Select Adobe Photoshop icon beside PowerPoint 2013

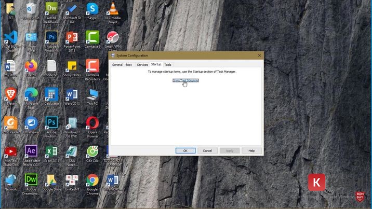point(51,41)
